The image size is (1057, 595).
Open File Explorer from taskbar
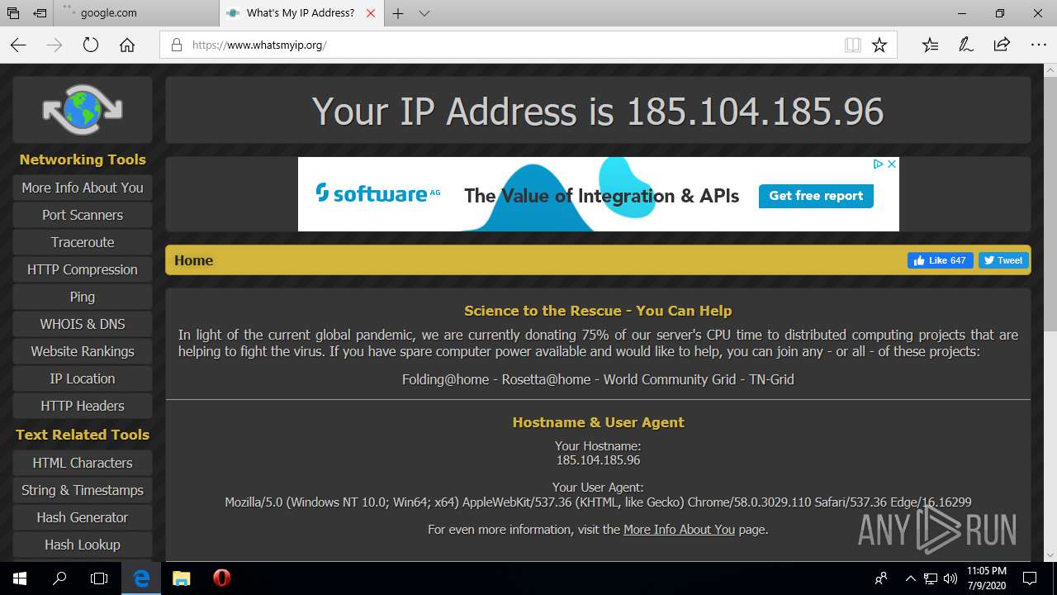click(182, 578)
